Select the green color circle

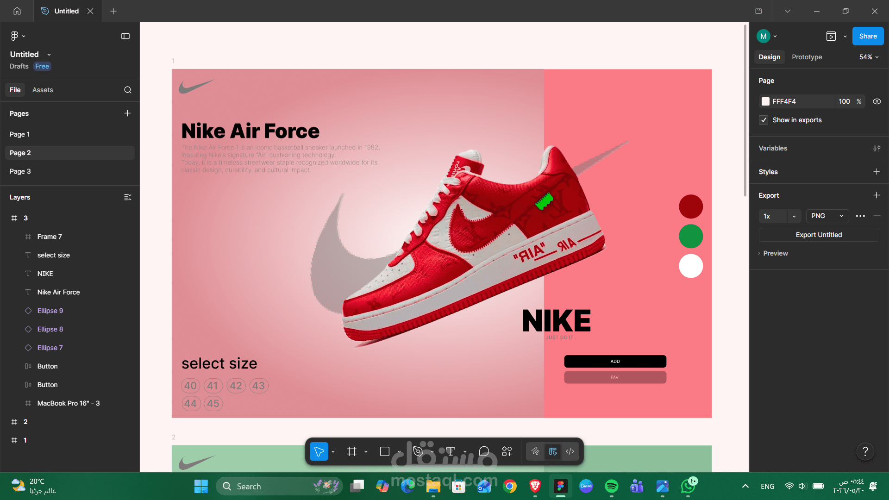[x=691, y=236]
